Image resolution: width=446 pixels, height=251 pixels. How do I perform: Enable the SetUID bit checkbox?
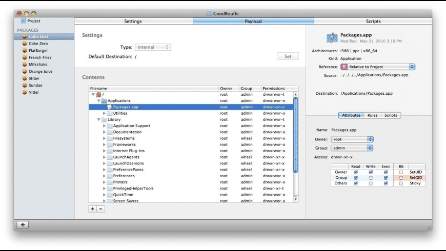(x=401, y=172)
